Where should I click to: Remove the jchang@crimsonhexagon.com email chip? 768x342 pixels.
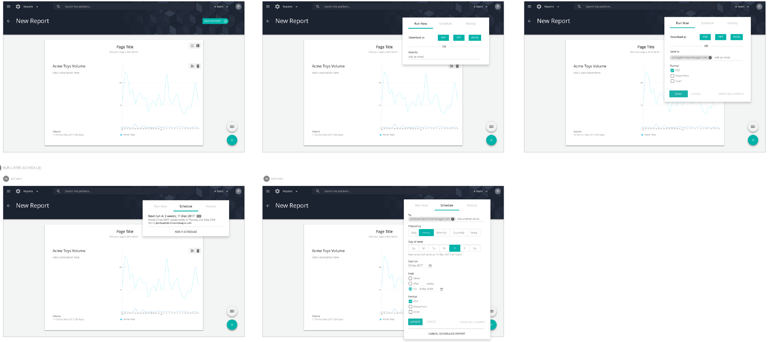tap(710, 58)
